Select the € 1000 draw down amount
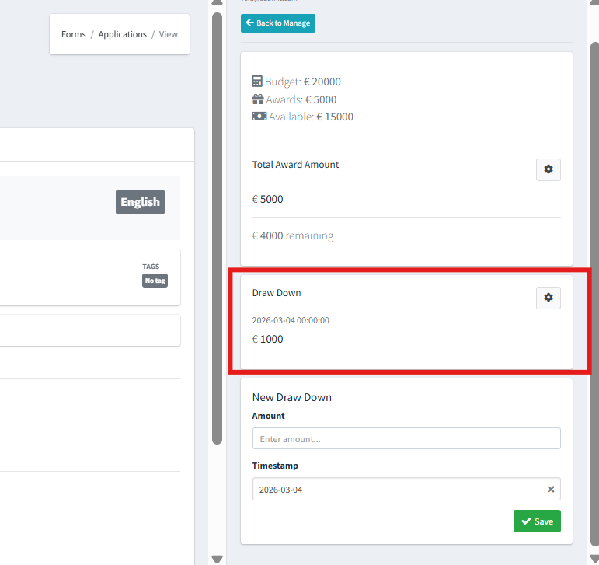The height and width of the screenshot is (565, 599). point(268,339)
